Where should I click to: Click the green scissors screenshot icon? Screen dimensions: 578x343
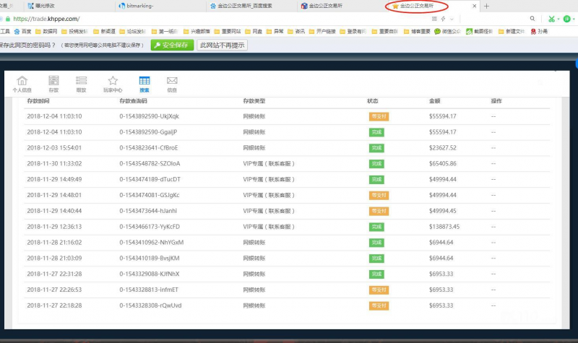click(x=551, y=19)
